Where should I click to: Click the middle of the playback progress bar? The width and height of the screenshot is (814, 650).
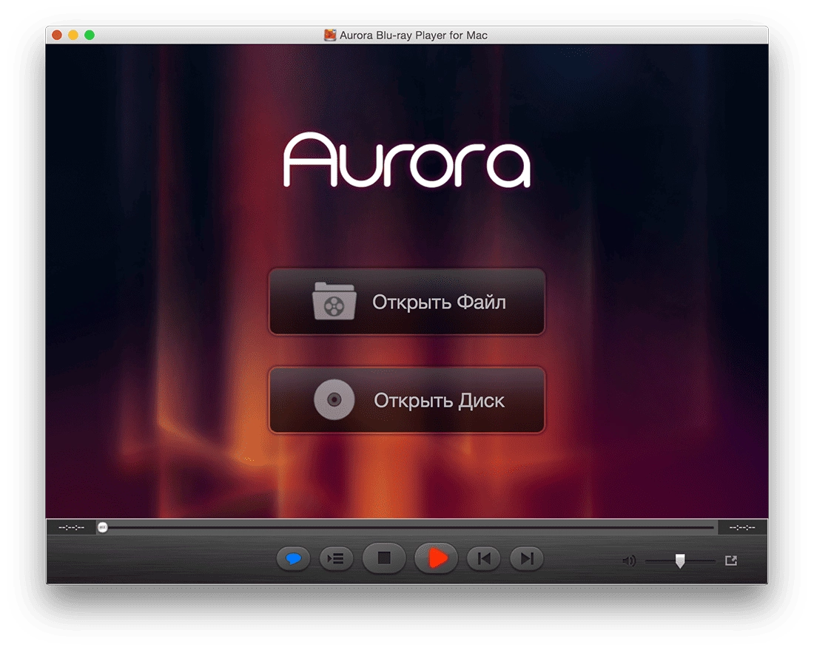point(406,527)
